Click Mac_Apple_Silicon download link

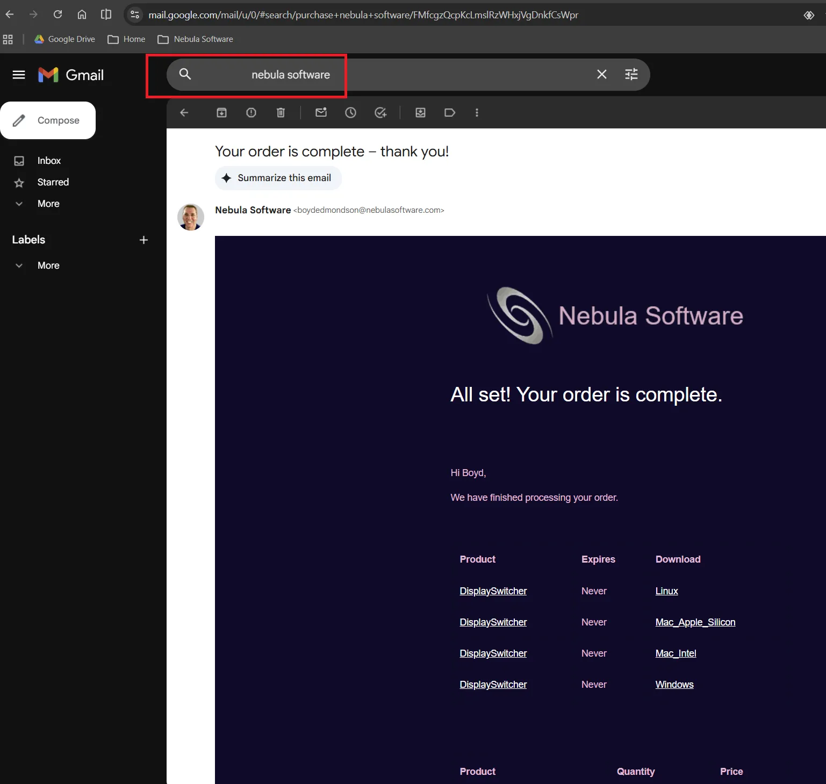click(695, 622)
